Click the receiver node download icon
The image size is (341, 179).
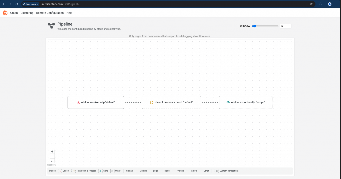coord(78,102)
